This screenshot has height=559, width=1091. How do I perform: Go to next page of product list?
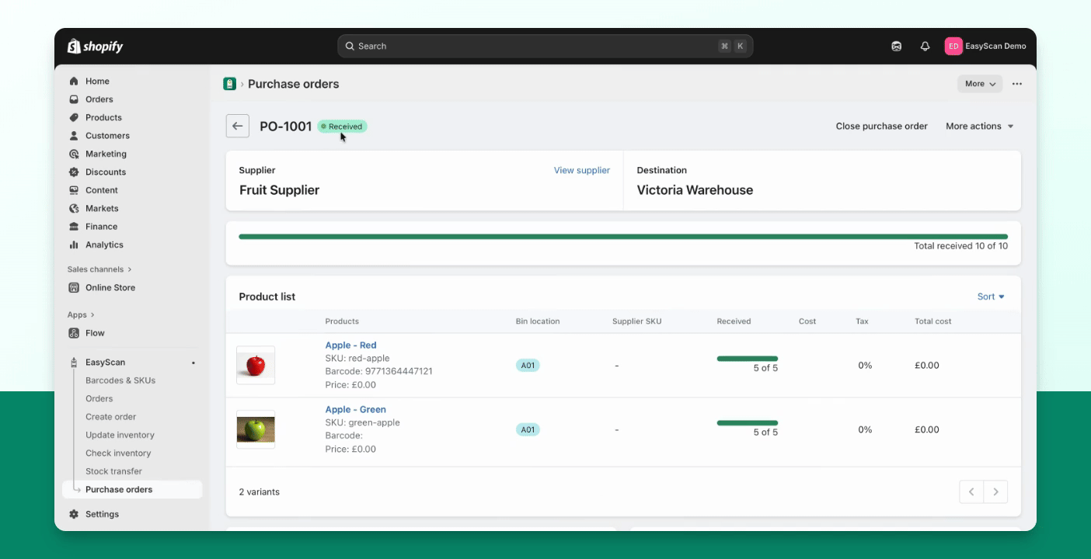click(995, 491)
